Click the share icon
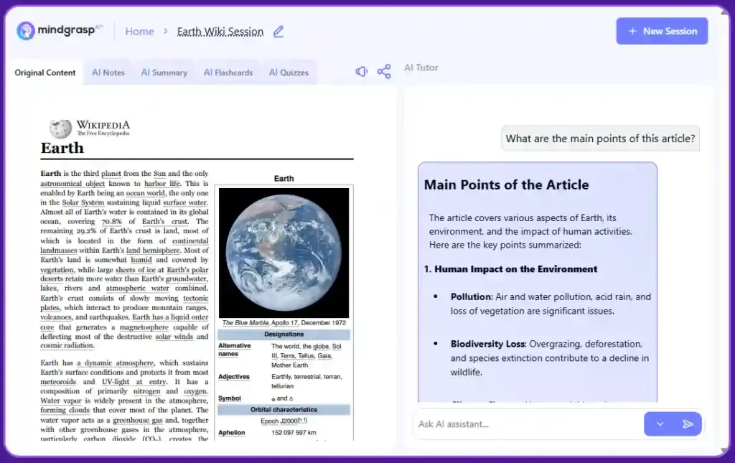This screenshot has height=463, width=735. coord(384,71)
